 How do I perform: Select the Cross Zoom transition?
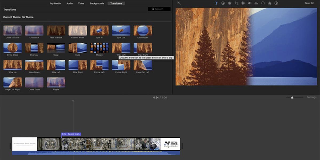coord(34,84)
